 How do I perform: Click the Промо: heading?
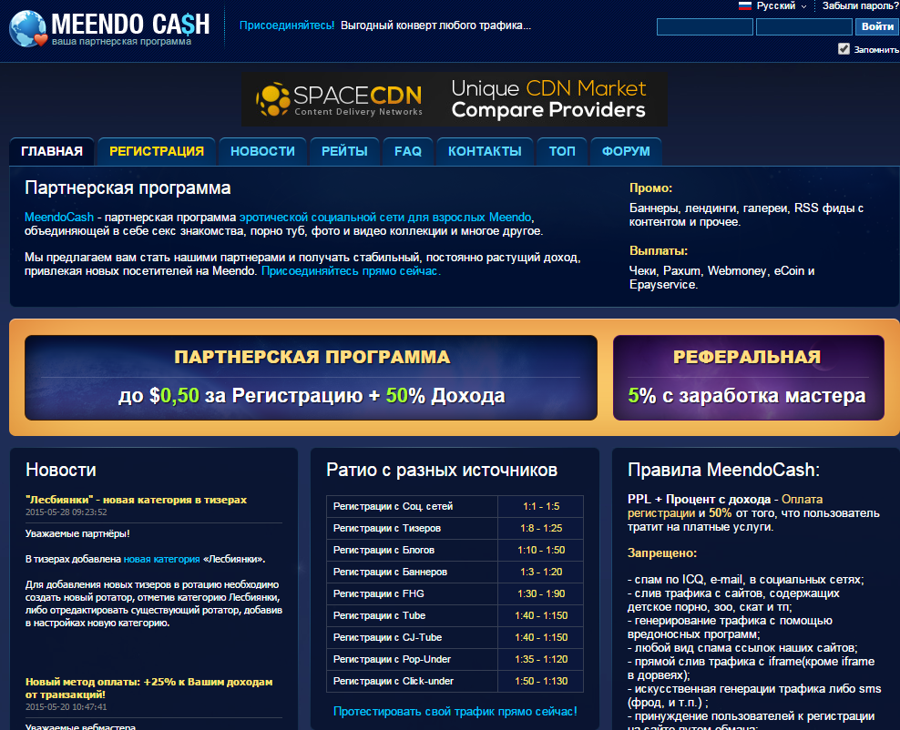pyautogui.click(x=650, y=188)
